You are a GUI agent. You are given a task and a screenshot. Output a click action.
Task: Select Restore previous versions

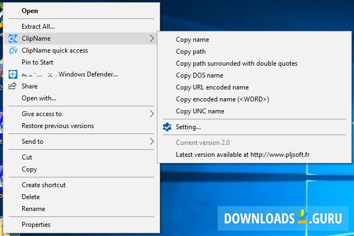point(81,126)
